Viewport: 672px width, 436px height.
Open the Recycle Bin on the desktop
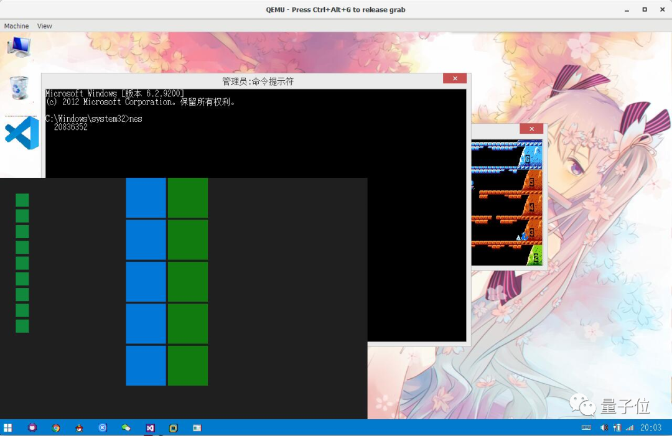tap(19, 87)
